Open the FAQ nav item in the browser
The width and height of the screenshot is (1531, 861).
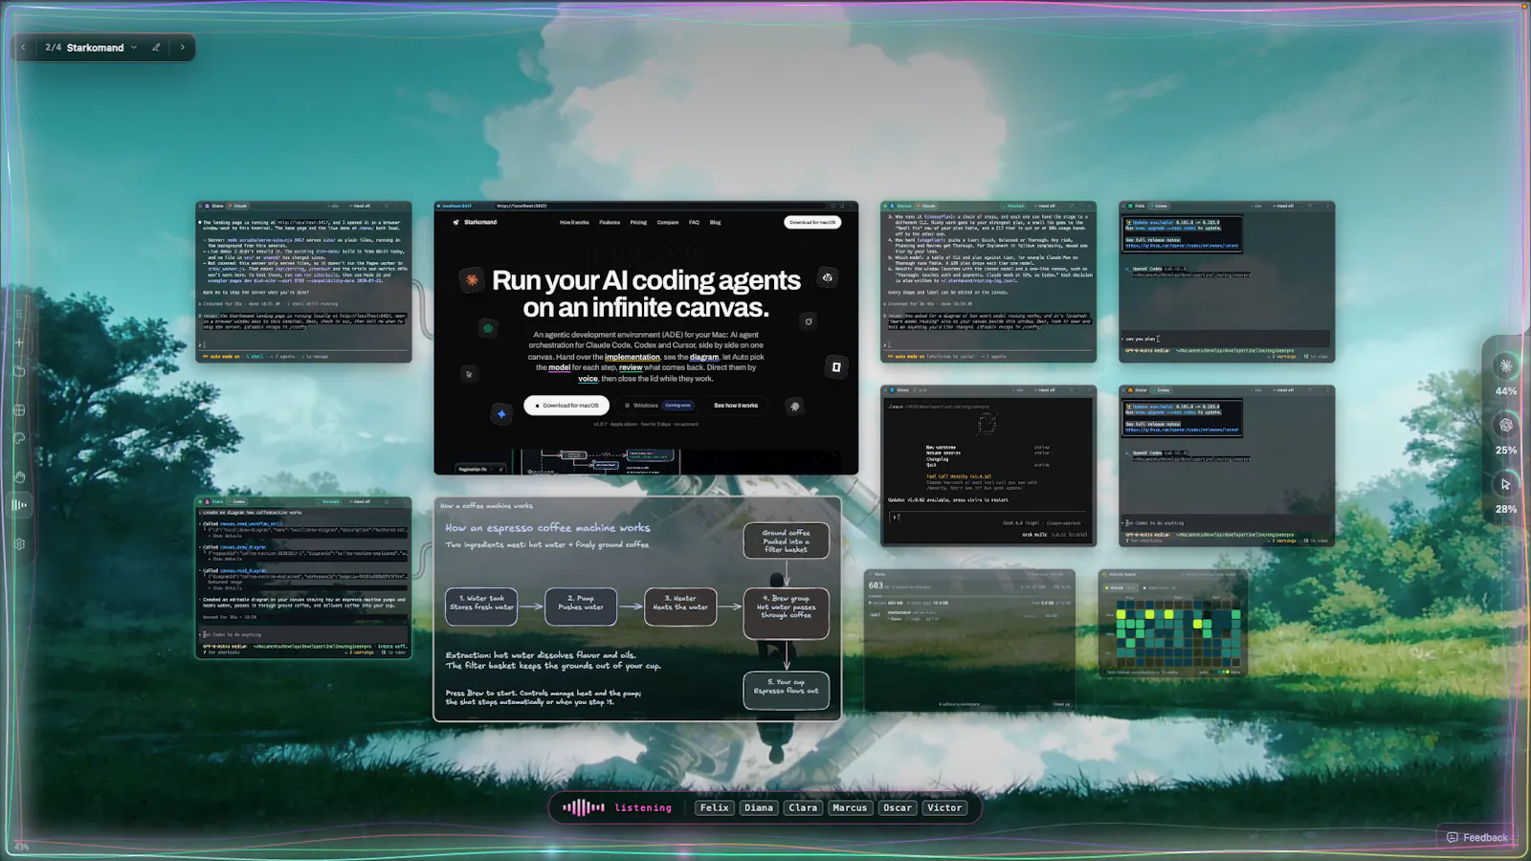click(694, 222)
